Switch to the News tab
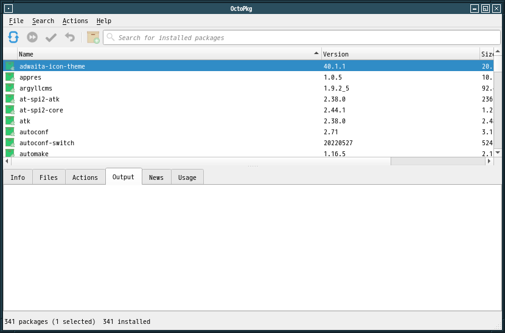The height and width of the screenshot is (333, 505). (x=156, y=177)
